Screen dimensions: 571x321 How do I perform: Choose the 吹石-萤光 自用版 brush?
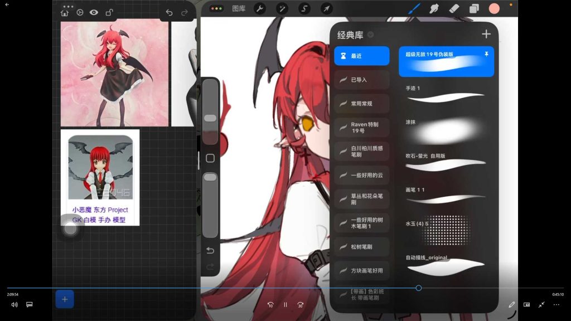(x=447, y=162)
